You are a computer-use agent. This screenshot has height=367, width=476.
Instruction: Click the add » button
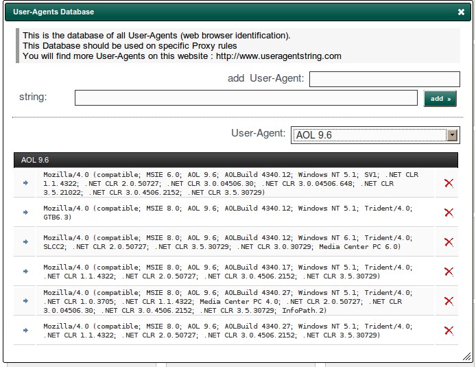click(440, 99)
